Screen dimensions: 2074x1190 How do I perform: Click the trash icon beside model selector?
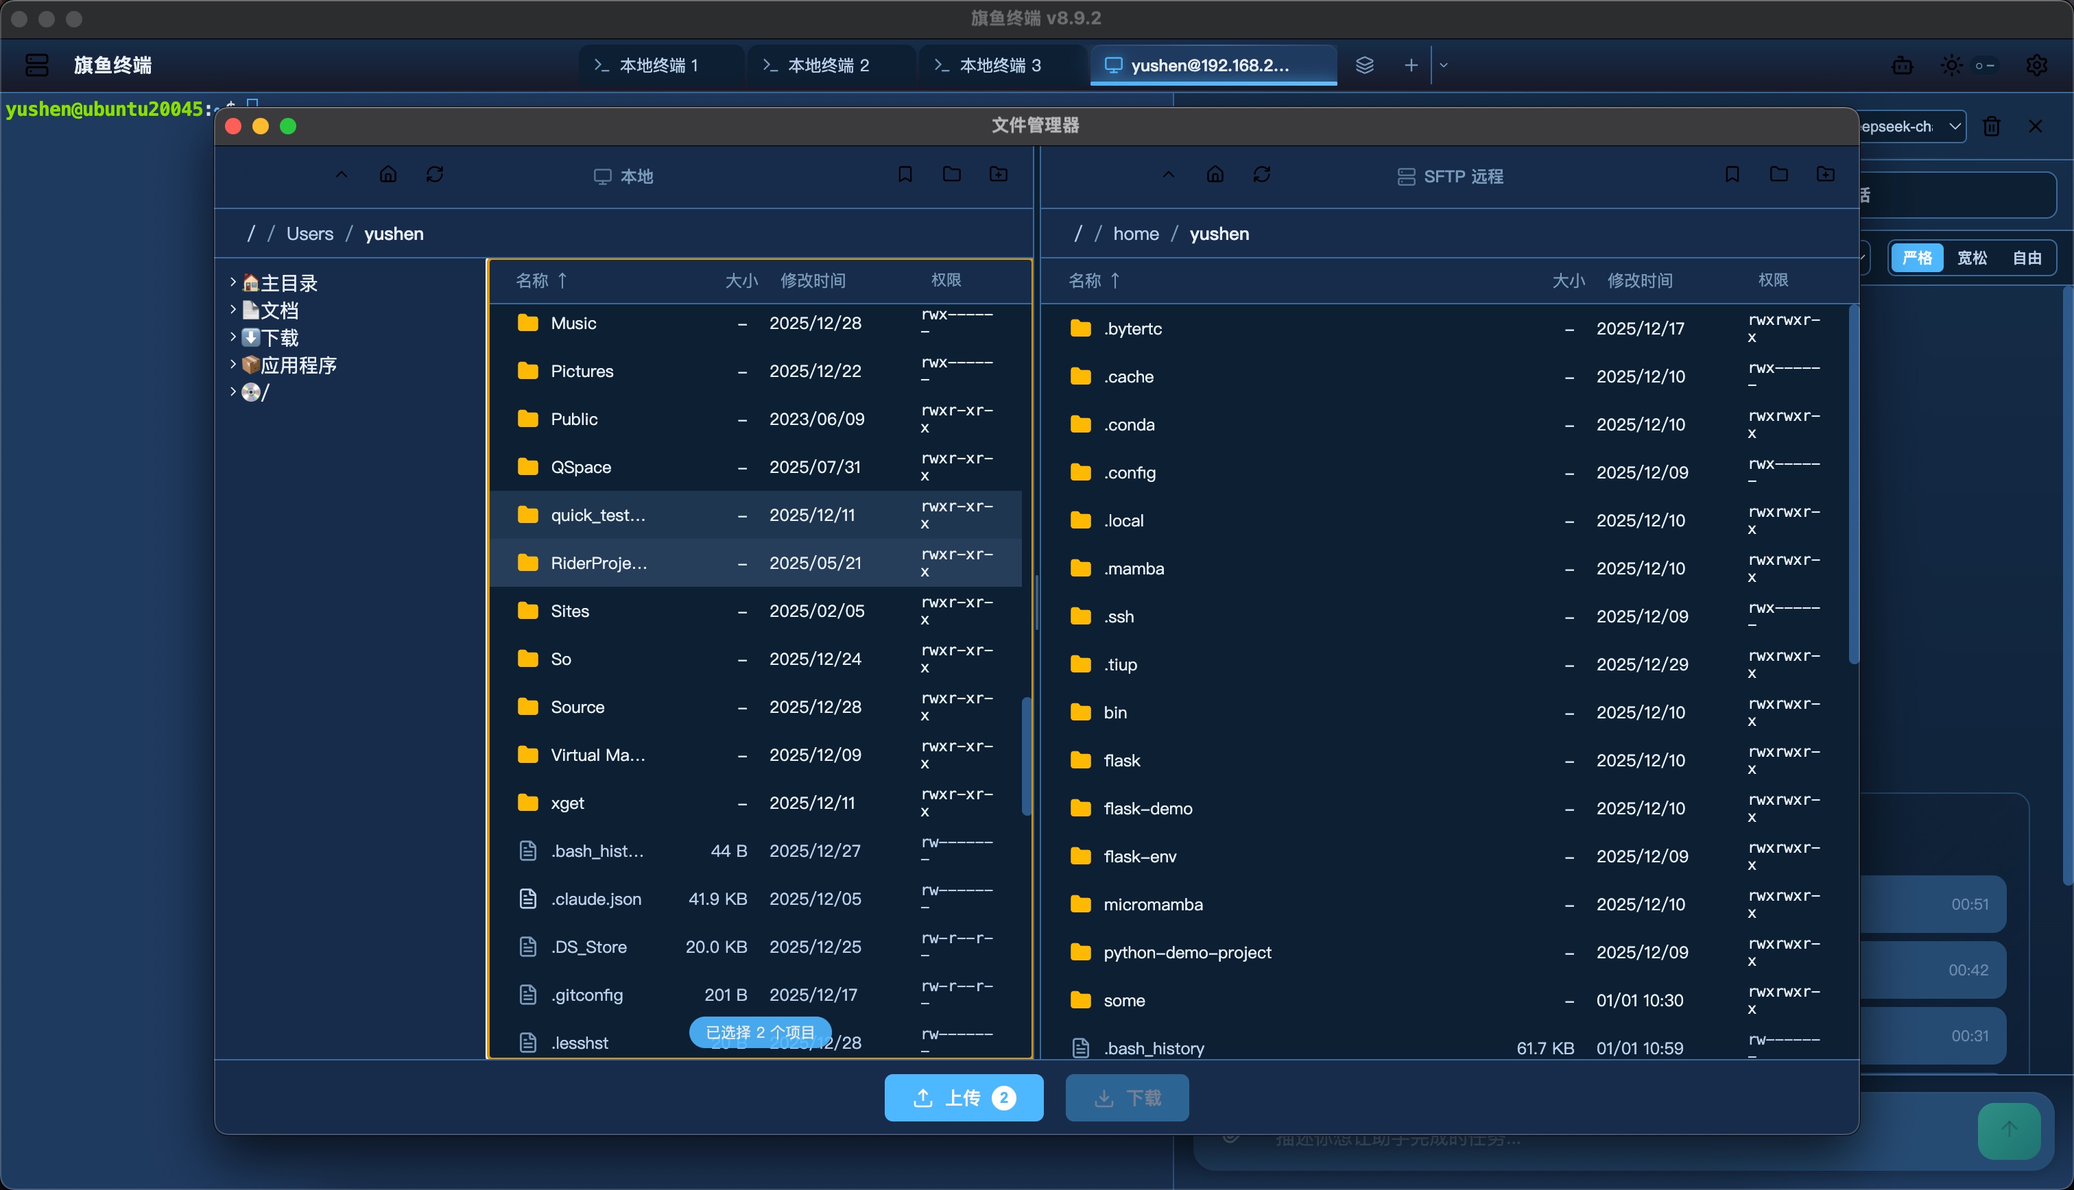click(x=1992, y=127)
